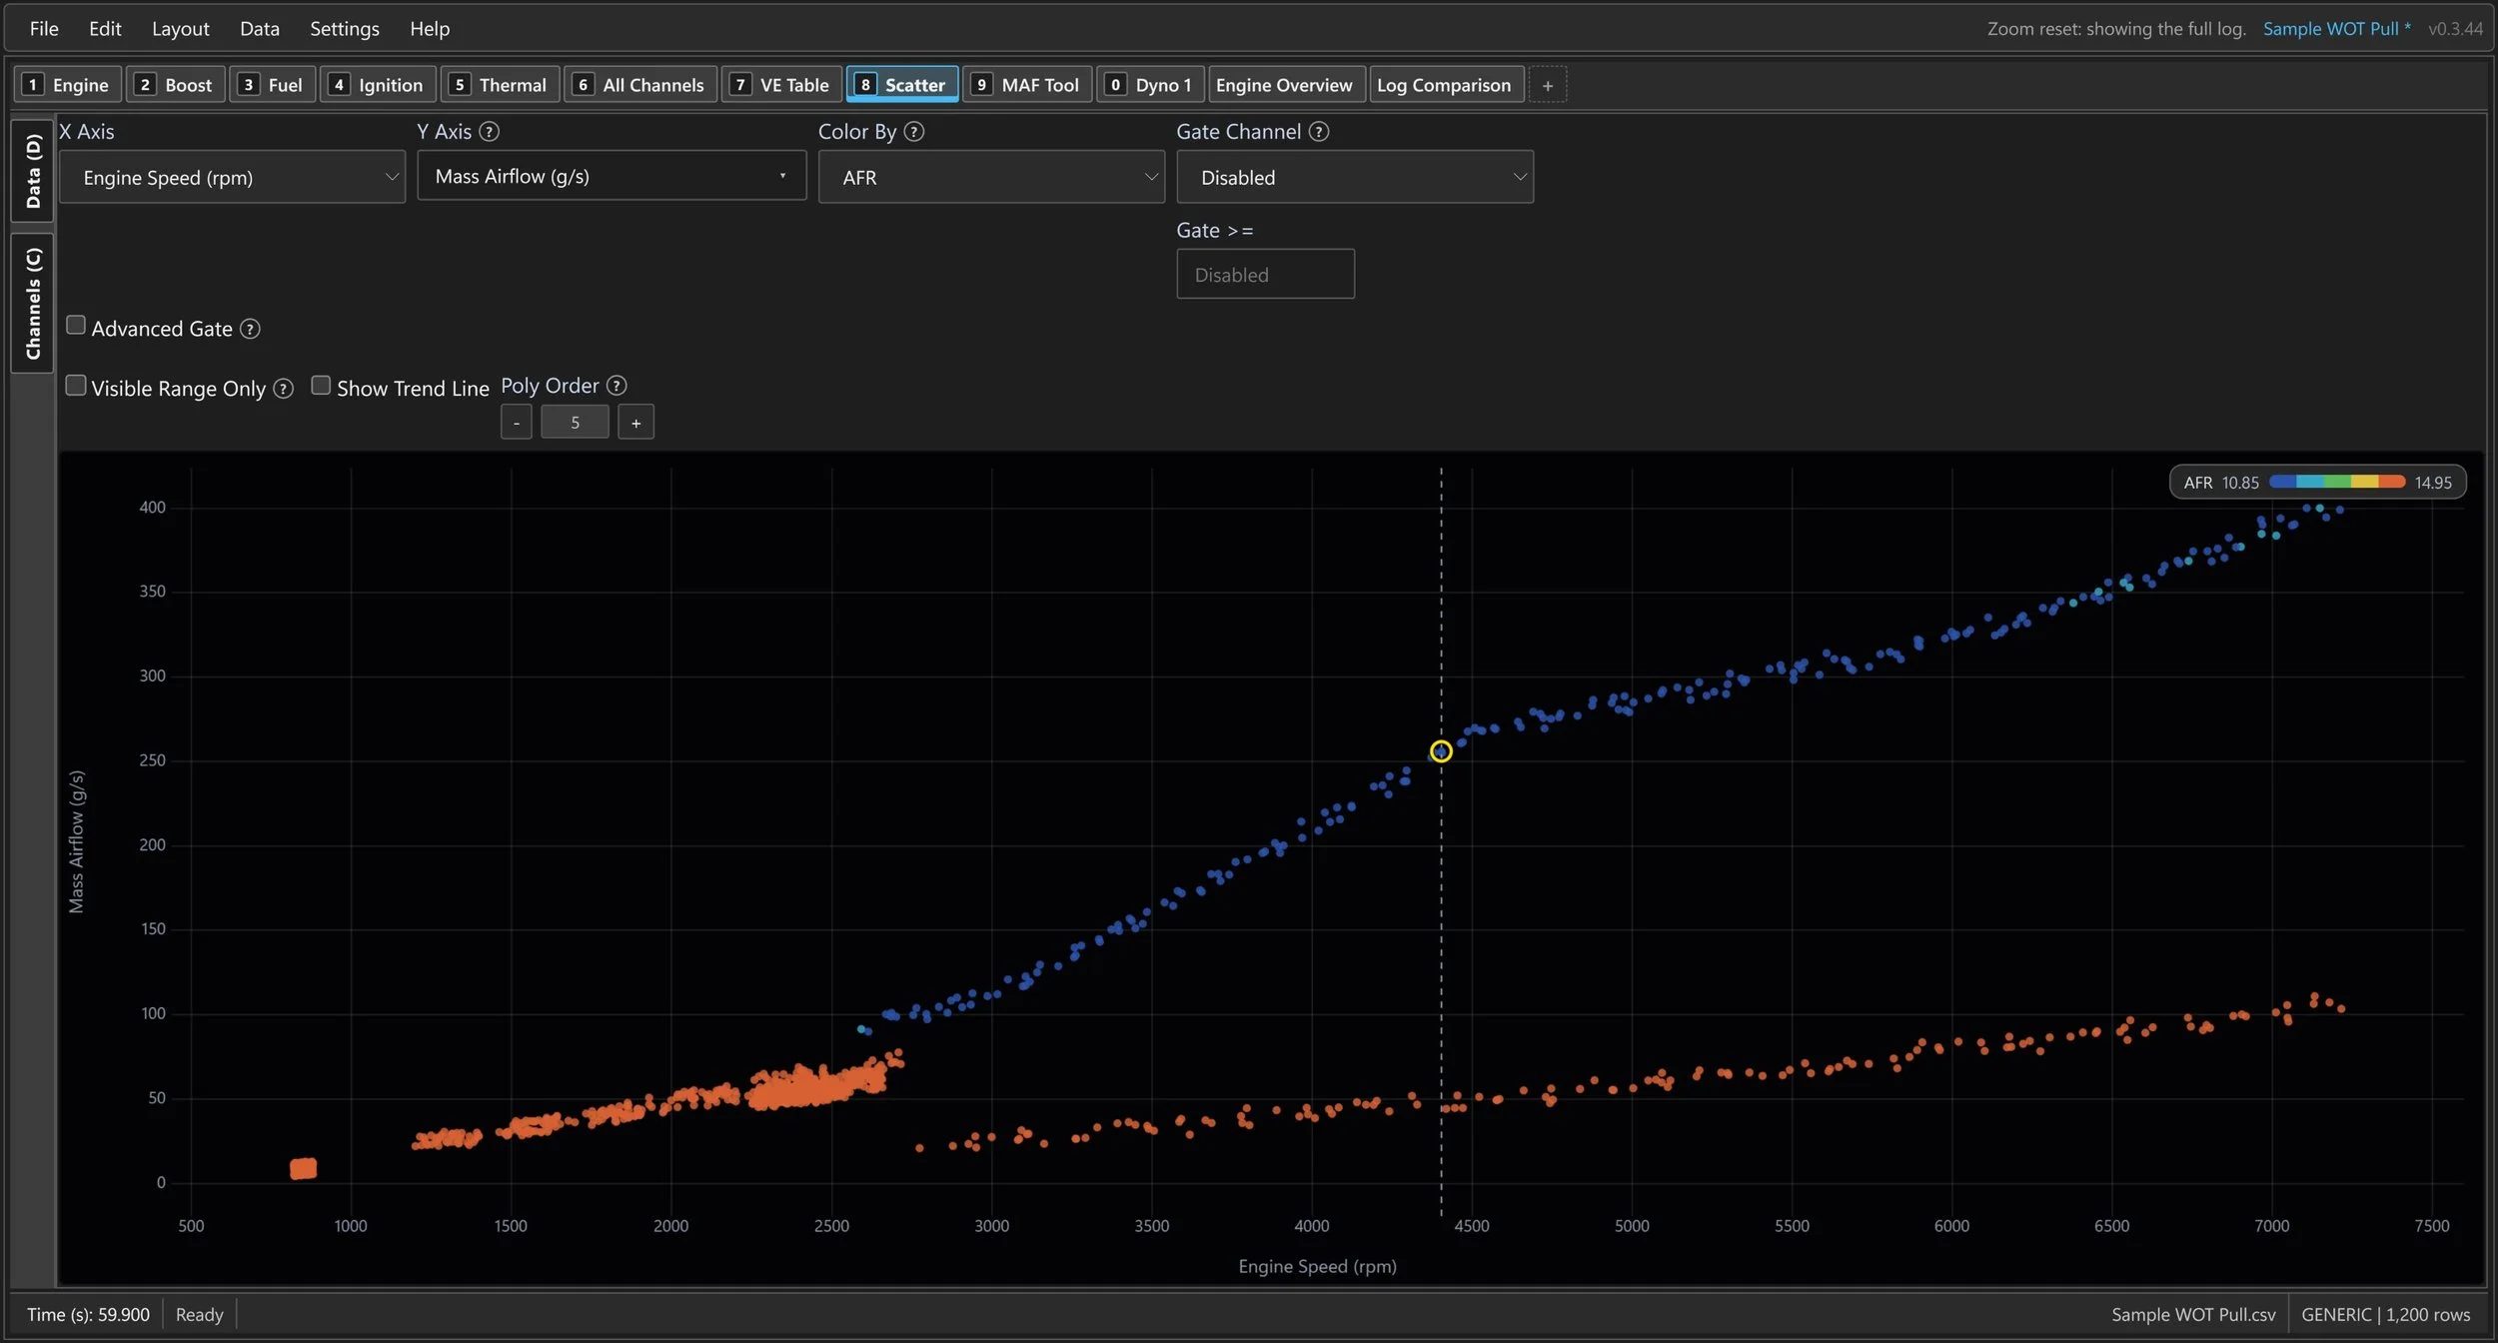This screenshot has height=1343, width=2498.
Task: Open the Data (D) side panel
Action: pos(32,171)
